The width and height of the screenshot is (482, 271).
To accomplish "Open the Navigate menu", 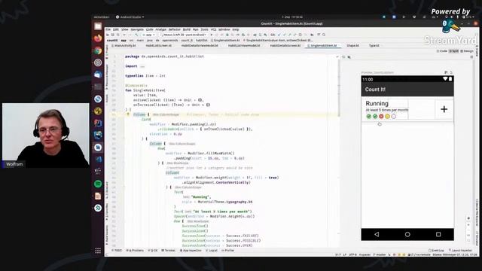I will pyautogui.click(x=137, y=29).
